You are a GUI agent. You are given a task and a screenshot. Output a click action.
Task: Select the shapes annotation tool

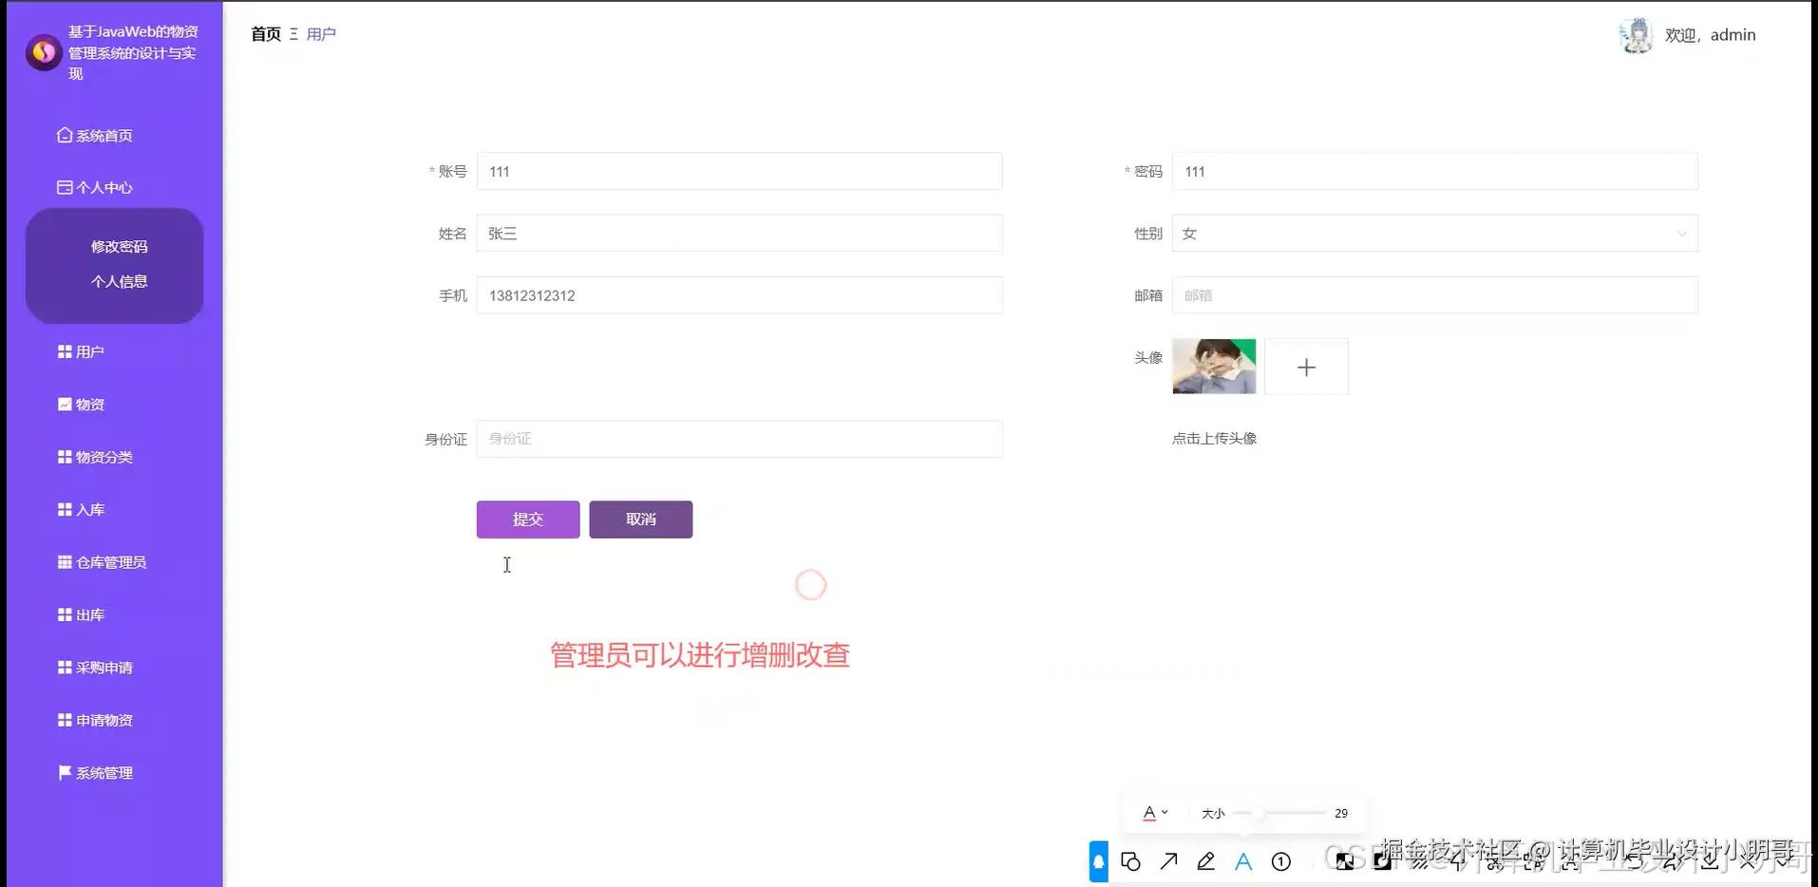point(1130,860)
